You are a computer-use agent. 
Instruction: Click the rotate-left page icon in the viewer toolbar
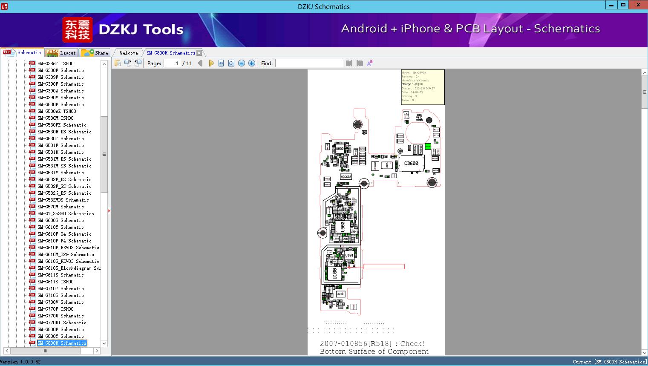point(128,63)
